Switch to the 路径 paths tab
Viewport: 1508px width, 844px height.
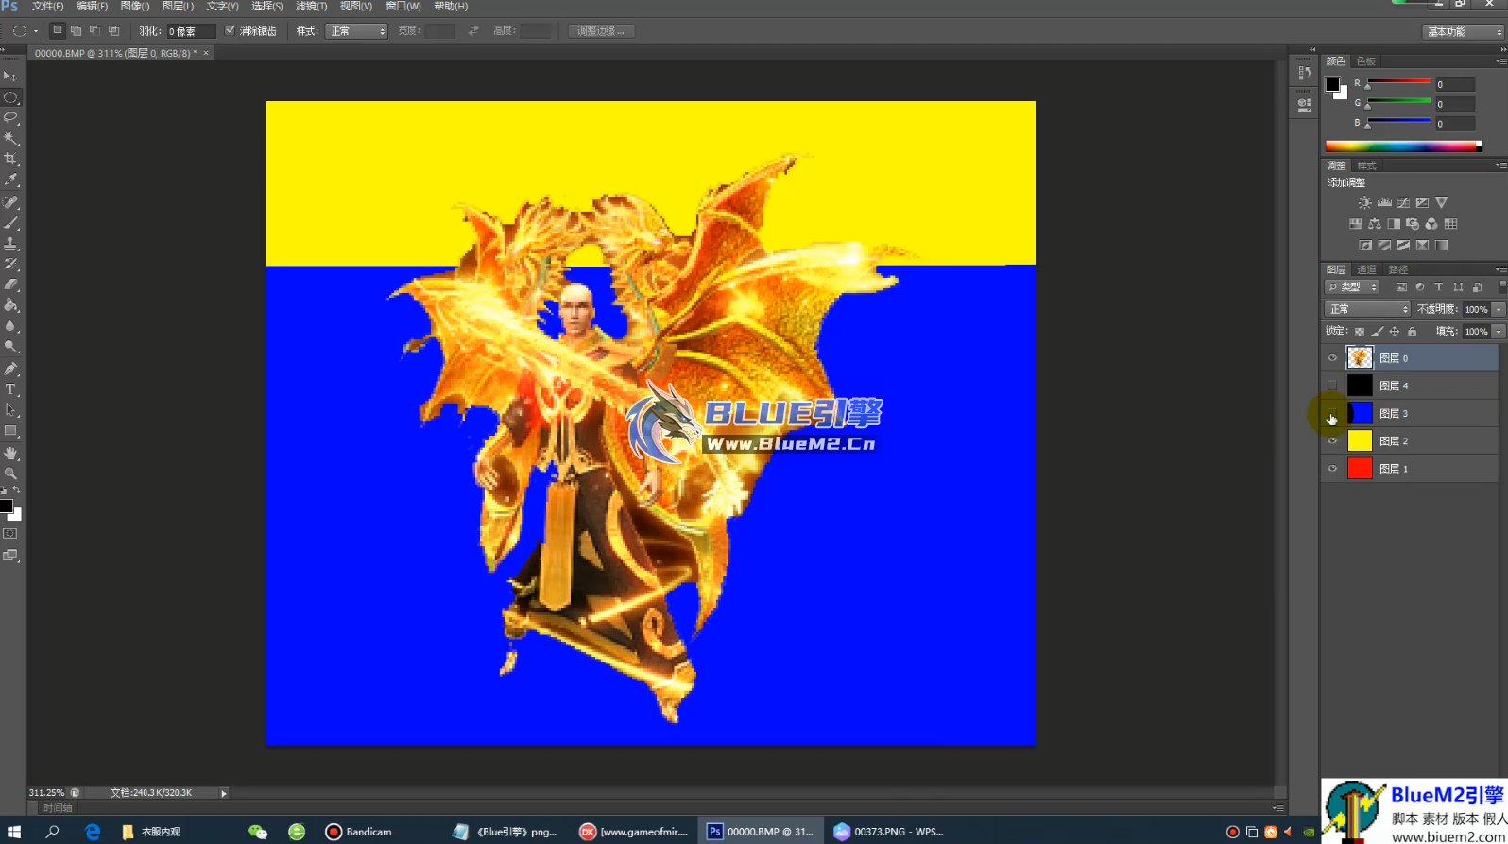click(x=1398, y=269)
